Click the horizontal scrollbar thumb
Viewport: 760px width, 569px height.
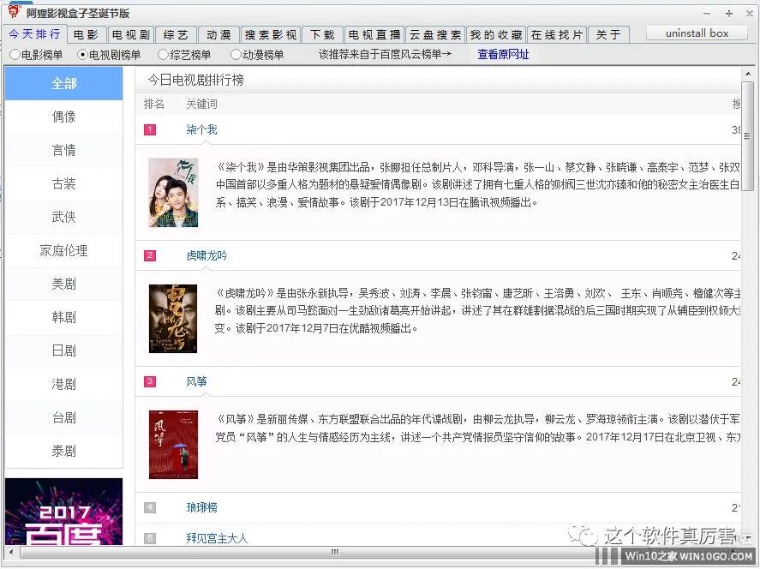click(334, 552)
